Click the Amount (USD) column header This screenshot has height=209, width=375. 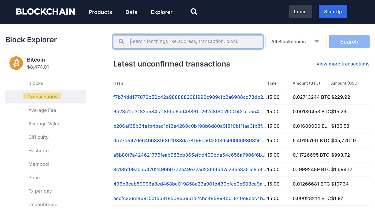click(345, 83)
